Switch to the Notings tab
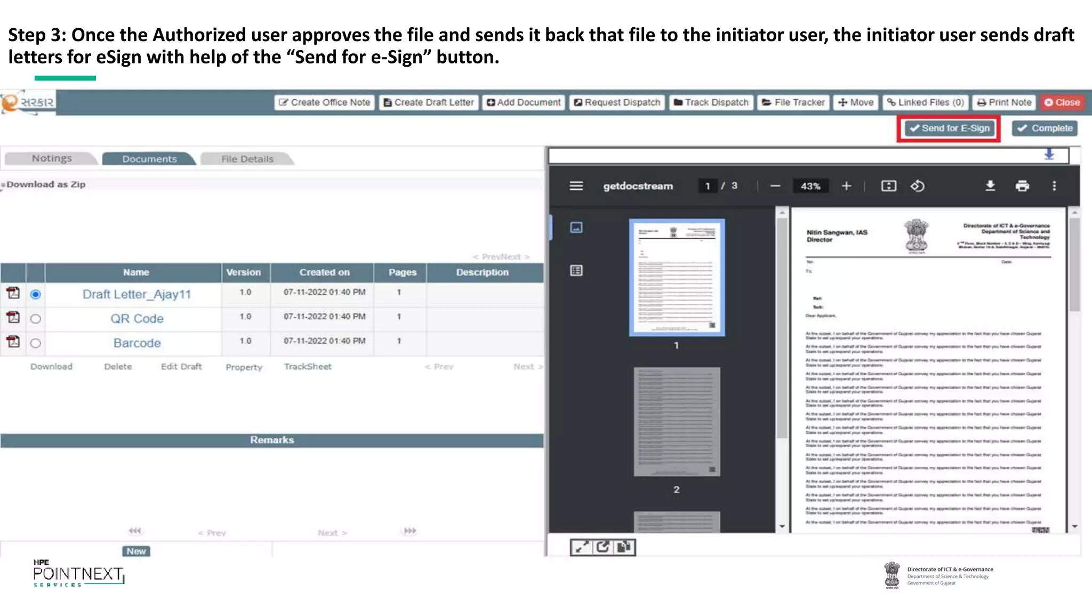Viewport: 1092px width, 614px height. tap(51, 158)
